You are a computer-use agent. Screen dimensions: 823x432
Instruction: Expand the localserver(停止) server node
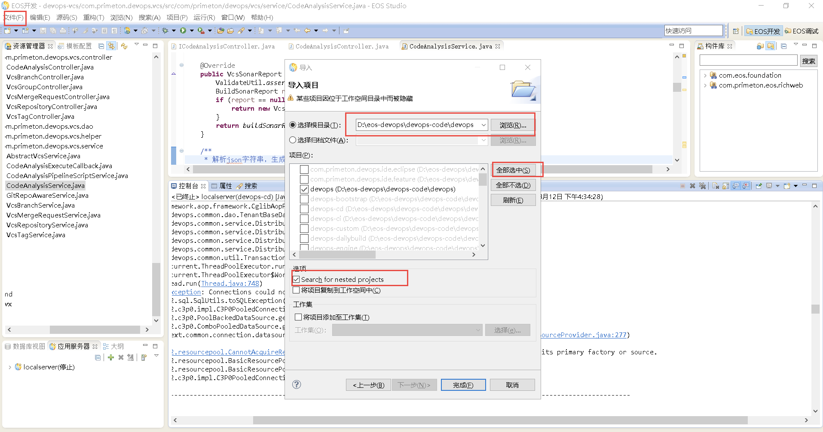[9, 367]
